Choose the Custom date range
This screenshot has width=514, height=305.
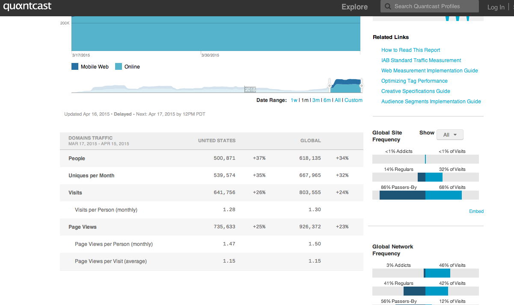pos(354,100)
